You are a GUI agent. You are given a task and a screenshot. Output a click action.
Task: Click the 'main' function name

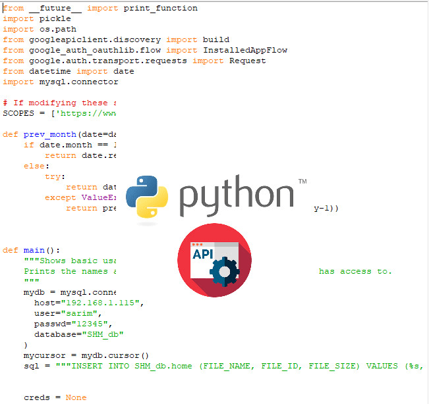coord(34,251)
